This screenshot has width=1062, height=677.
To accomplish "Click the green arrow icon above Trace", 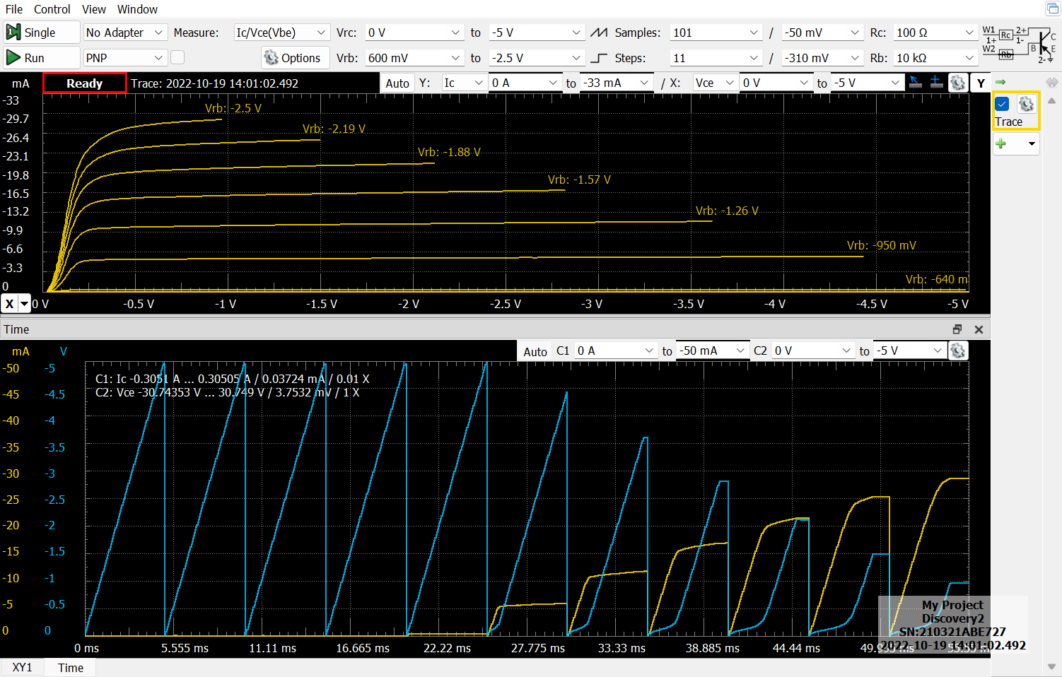I will tap(1000, 83).
